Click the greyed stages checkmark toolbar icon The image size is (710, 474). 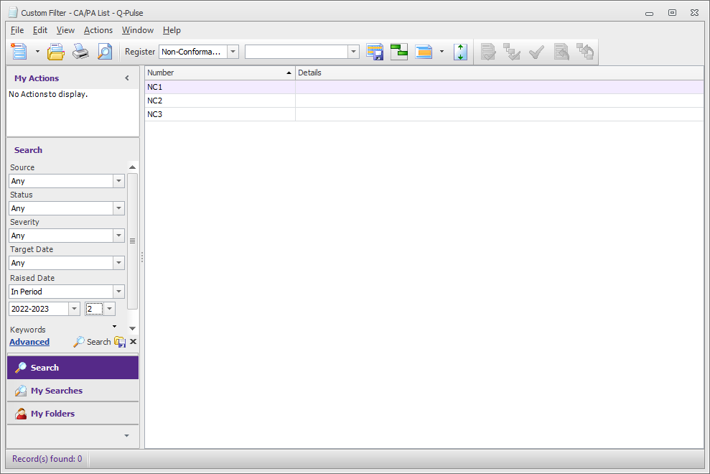coord(512,52)
